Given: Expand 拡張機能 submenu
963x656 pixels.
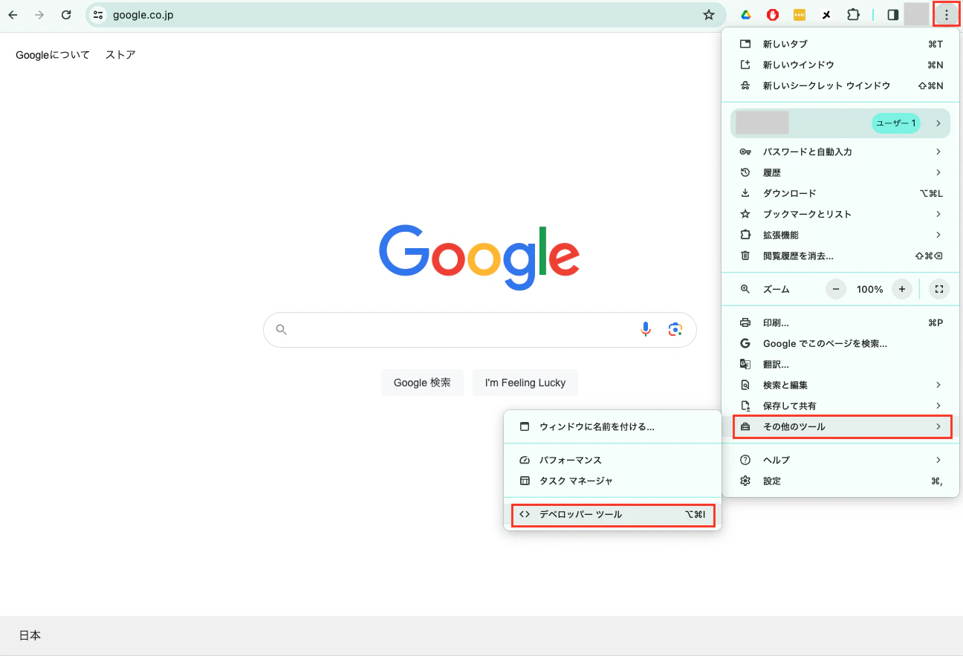Looking at the screenshot, I should (x=842, y=235).
